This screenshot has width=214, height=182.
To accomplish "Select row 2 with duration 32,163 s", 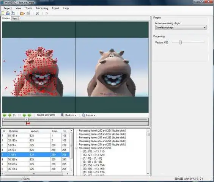I will (35, 140).
